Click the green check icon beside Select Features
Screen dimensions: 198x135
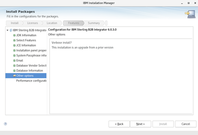pos(15,40)
